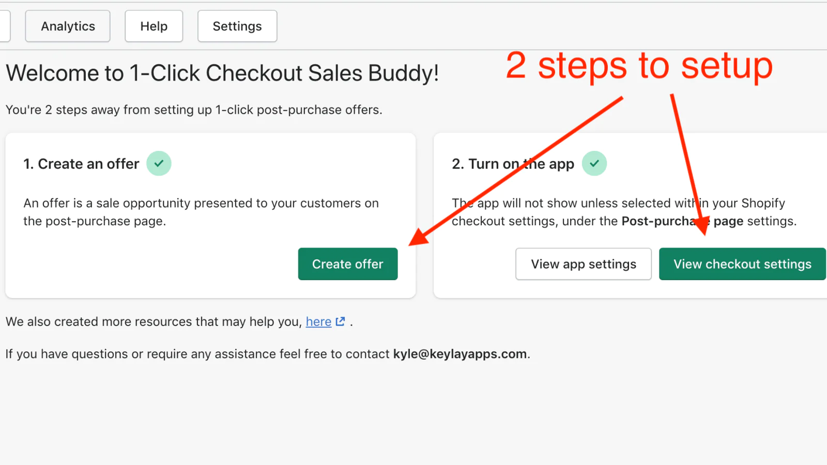Screen dimensions: 827x465
Task: Click the red '2 steps to setup' annotation
Action: tap(639, 66)
